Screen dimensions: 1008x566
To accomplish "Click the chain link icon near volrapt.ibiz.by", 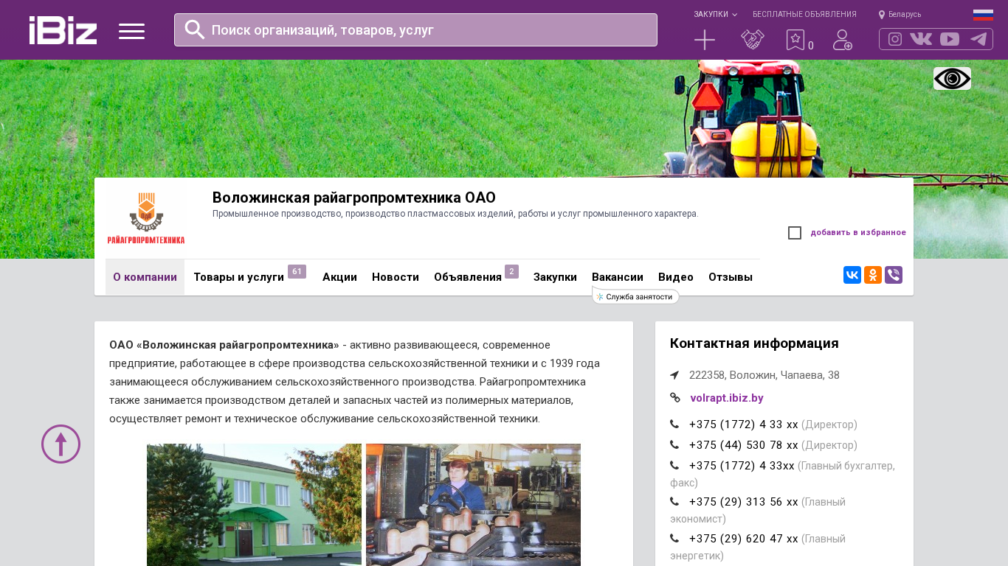I will (675, 398).
